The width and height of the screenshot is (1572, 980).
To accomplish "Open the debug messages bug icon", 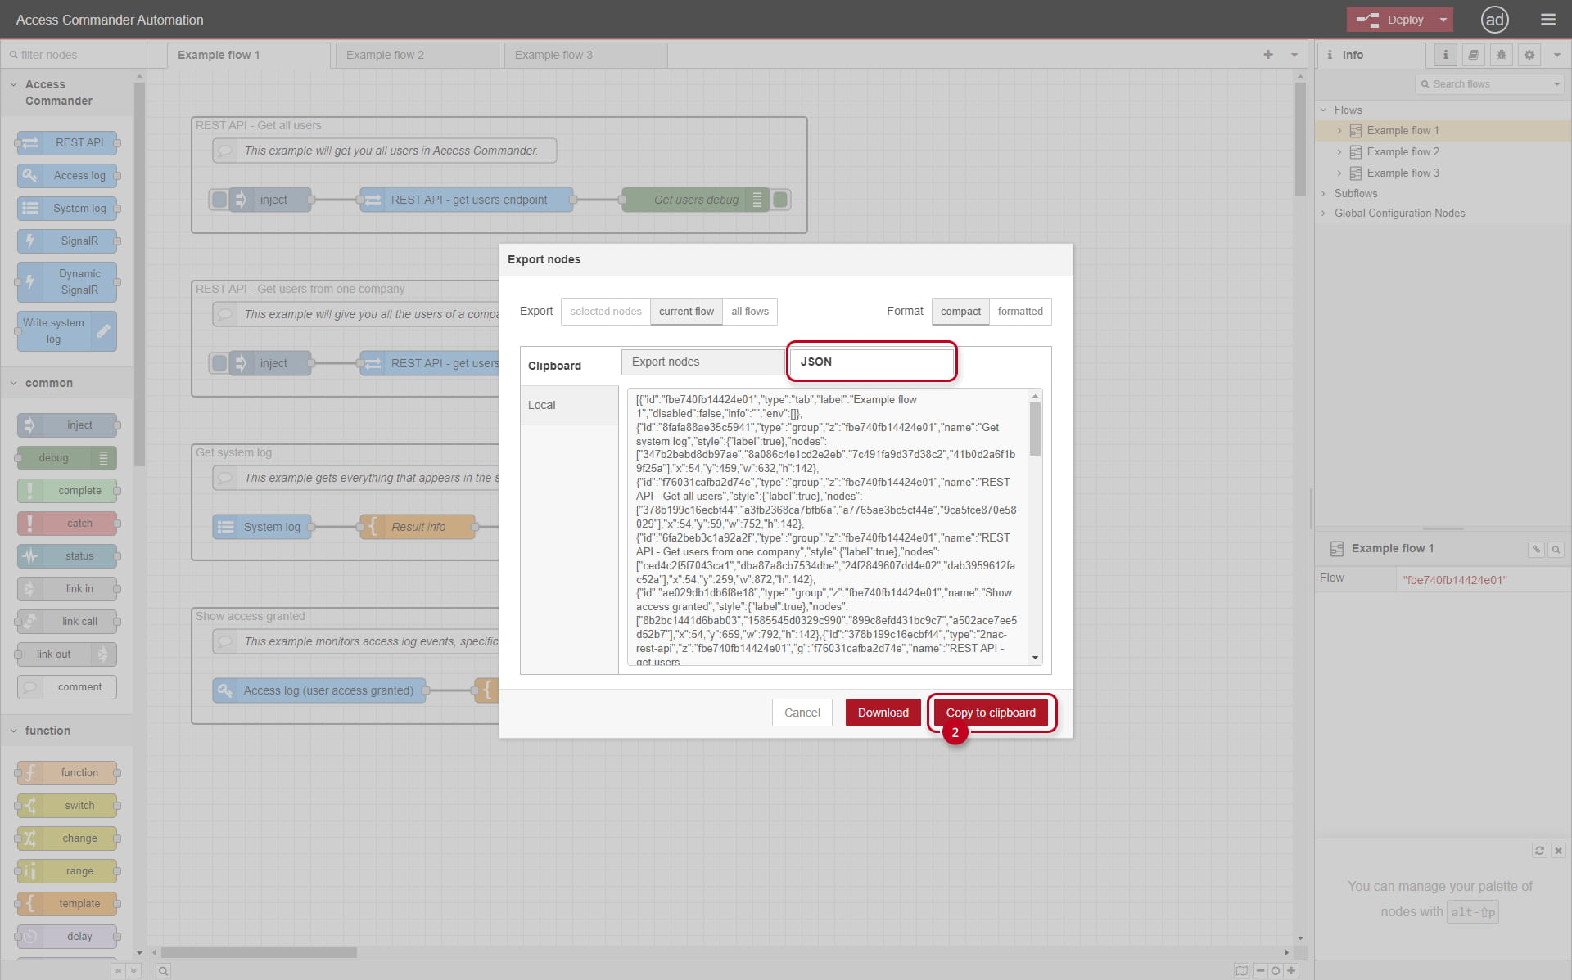I will [x=1501, y=55].
